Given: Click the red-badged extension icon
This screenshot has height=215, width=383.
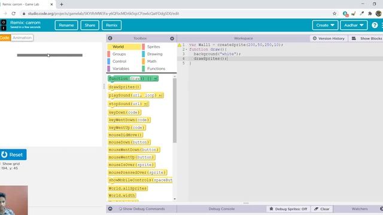Looking at the screenshot, I should click(x=345, y=14).
